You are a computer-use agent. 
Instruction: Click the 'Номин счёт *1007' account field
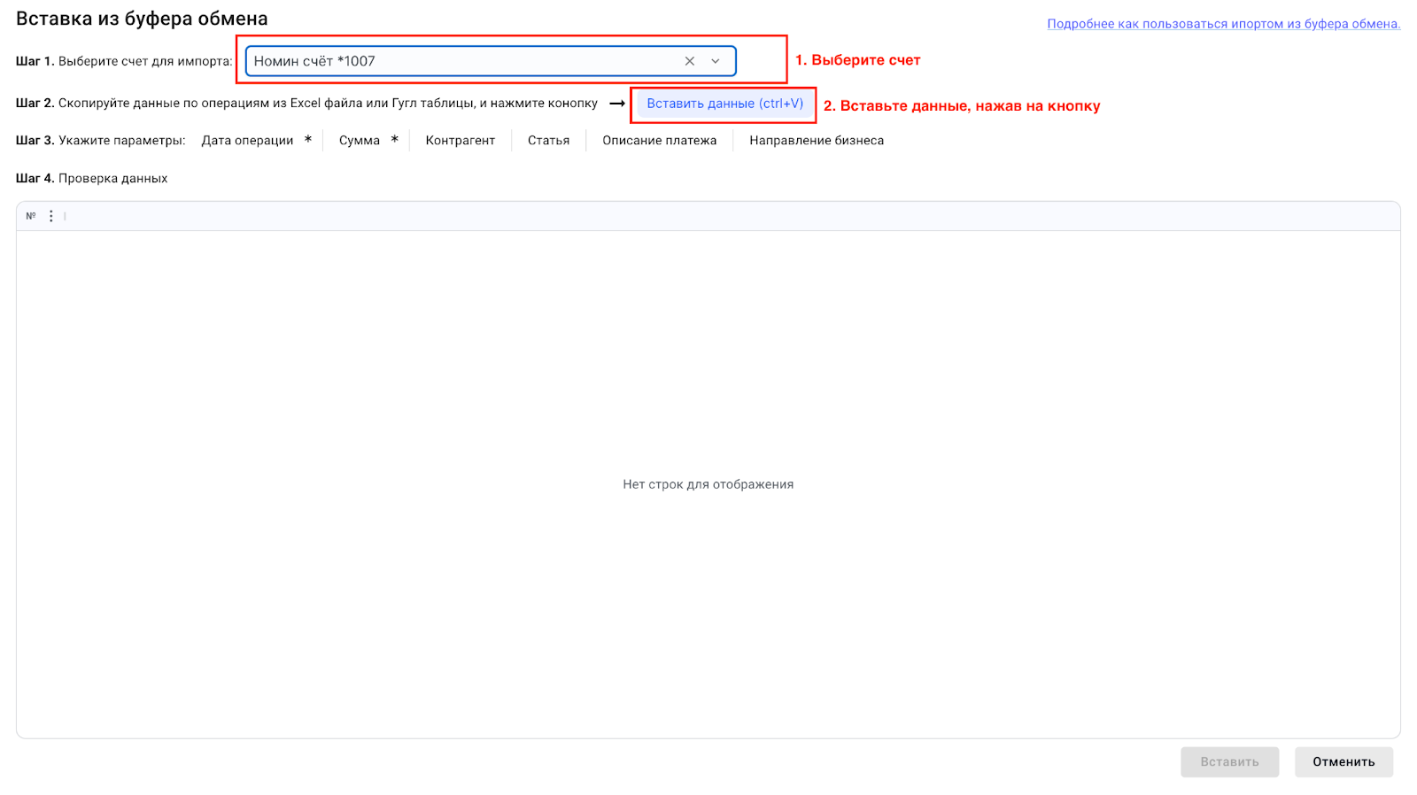pyautogui.click(x=461, y=61)
